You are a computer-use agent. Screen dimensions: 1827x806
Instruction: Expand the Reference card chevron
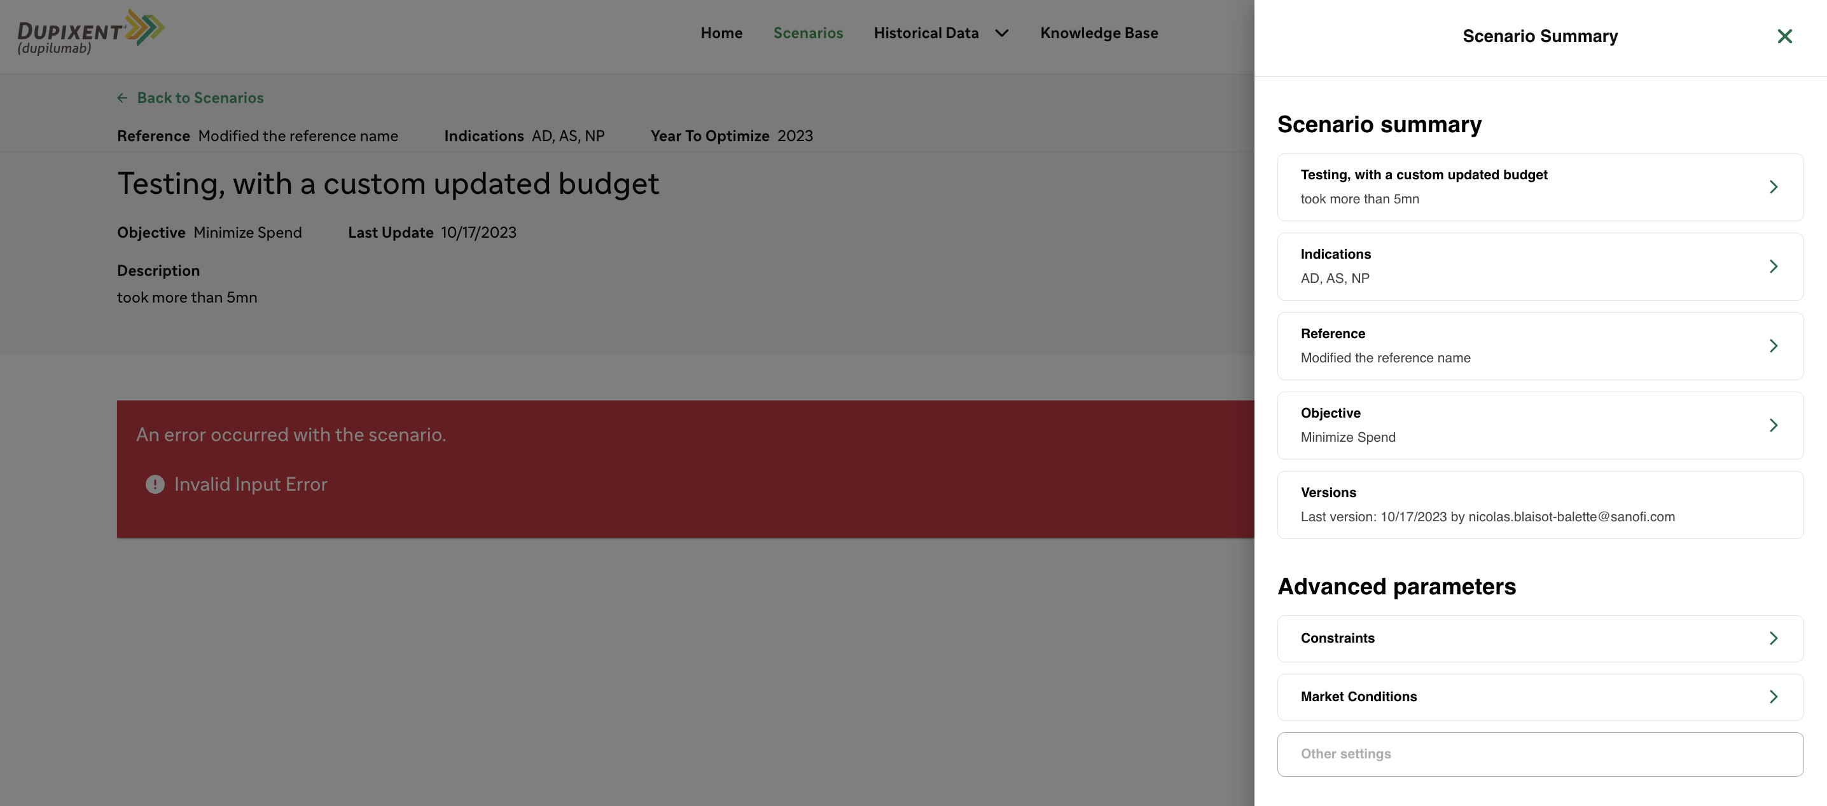1773,346
